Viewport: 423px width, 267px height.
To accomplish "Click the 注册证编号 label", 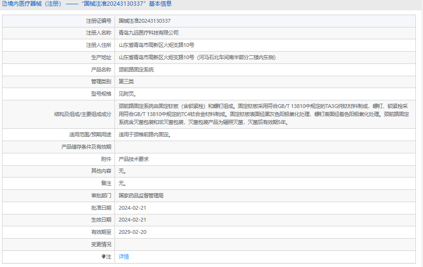I will (x=99, y=21).
